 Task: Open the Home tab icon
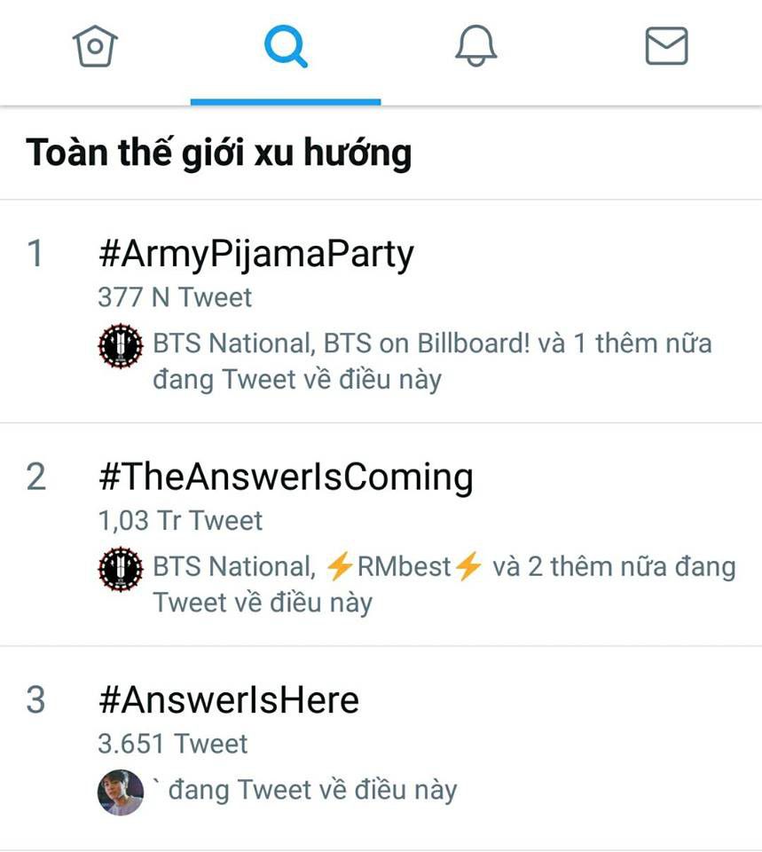[95, 46]
